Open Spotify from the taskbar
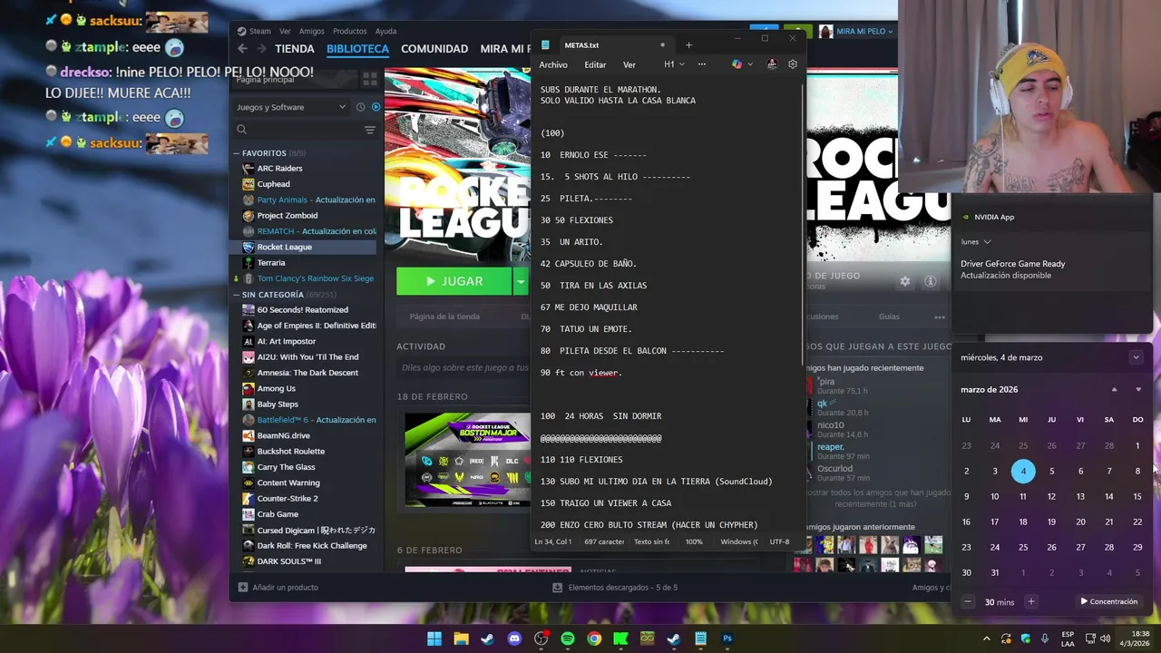This screenshot has width=1161, height=653. tap(568, 638)
